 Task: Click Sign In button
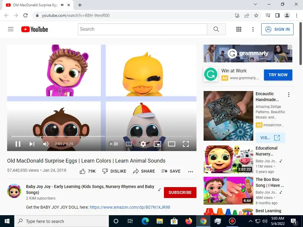click(x=277, y=29)
